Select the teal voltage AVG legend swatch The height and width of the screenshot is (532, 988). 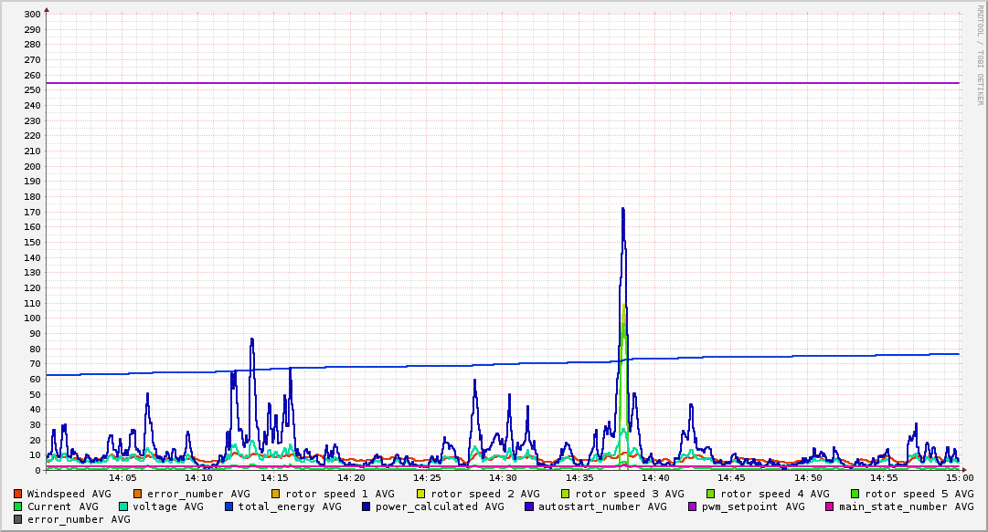pos(124,506)
